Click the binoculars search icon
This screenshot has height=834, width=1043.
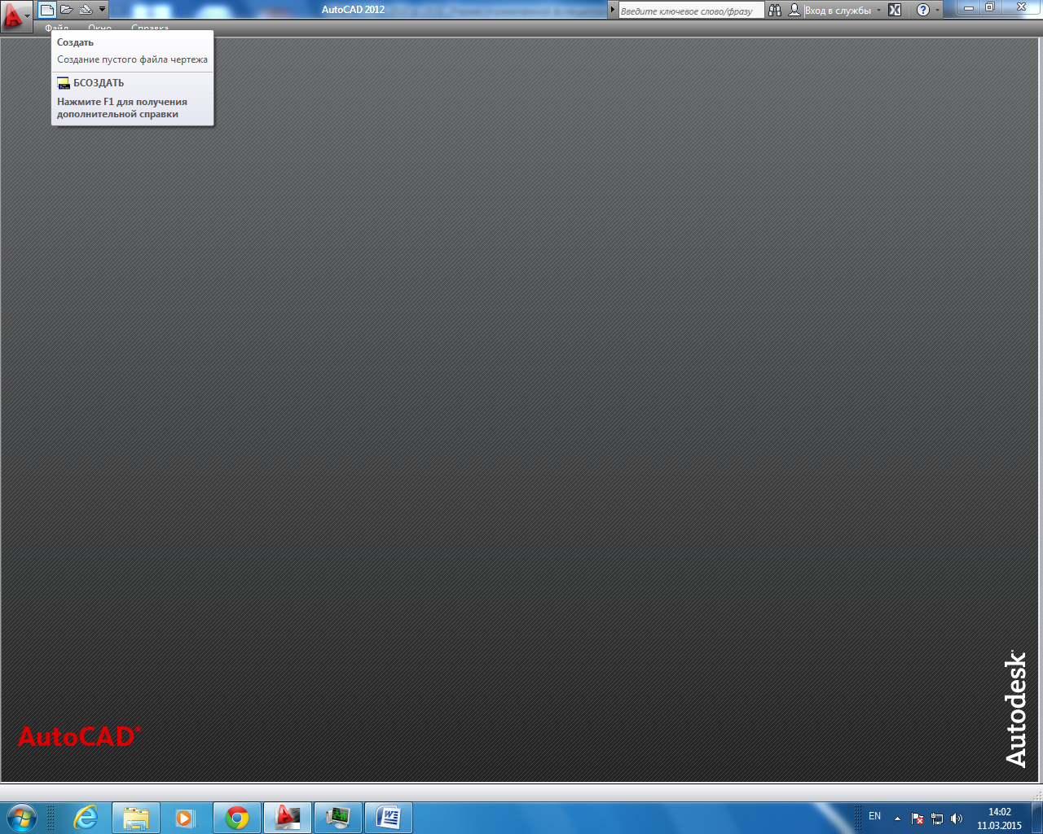[x=775, y=11]
